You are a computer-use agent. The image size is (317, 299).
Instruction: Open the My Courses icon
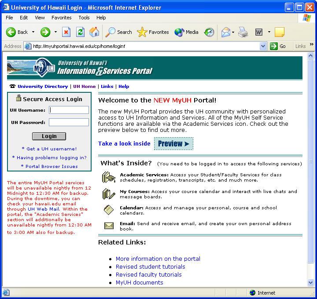click(x=108, y=194)
